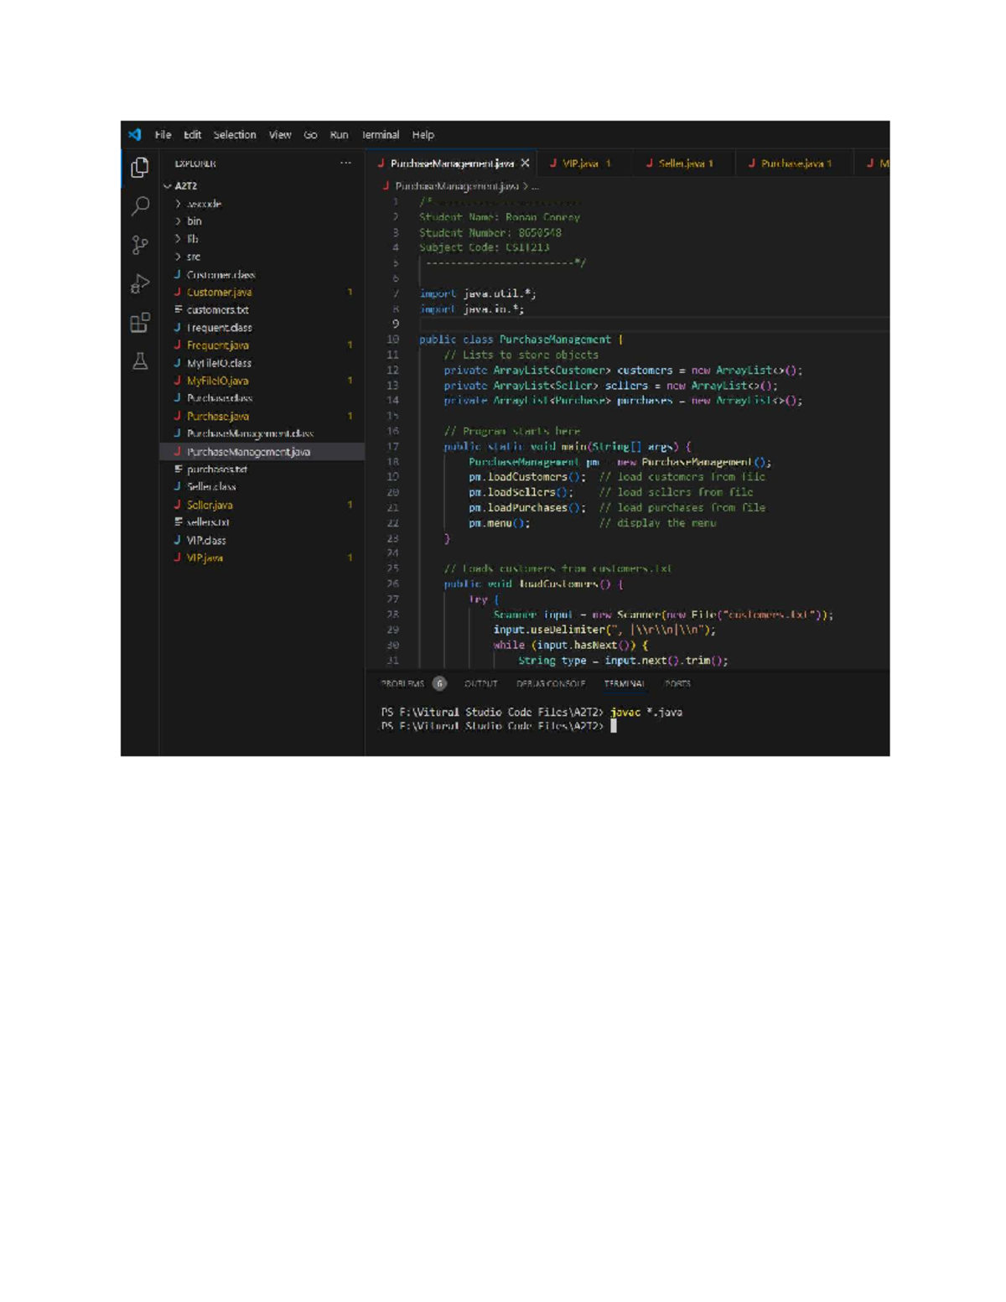Open sellers.txt in explorer
1006x1302 pixels.
tap(262, 522)
